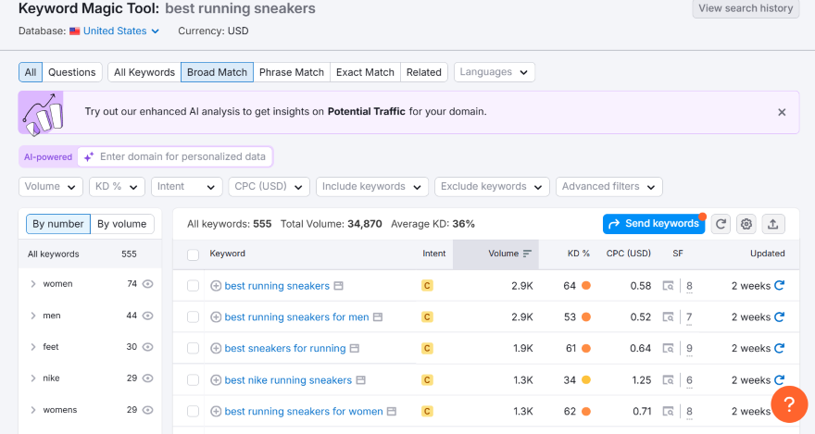Open SERP icon after 'best running sneakers for men'

click(x=378, y=316)
